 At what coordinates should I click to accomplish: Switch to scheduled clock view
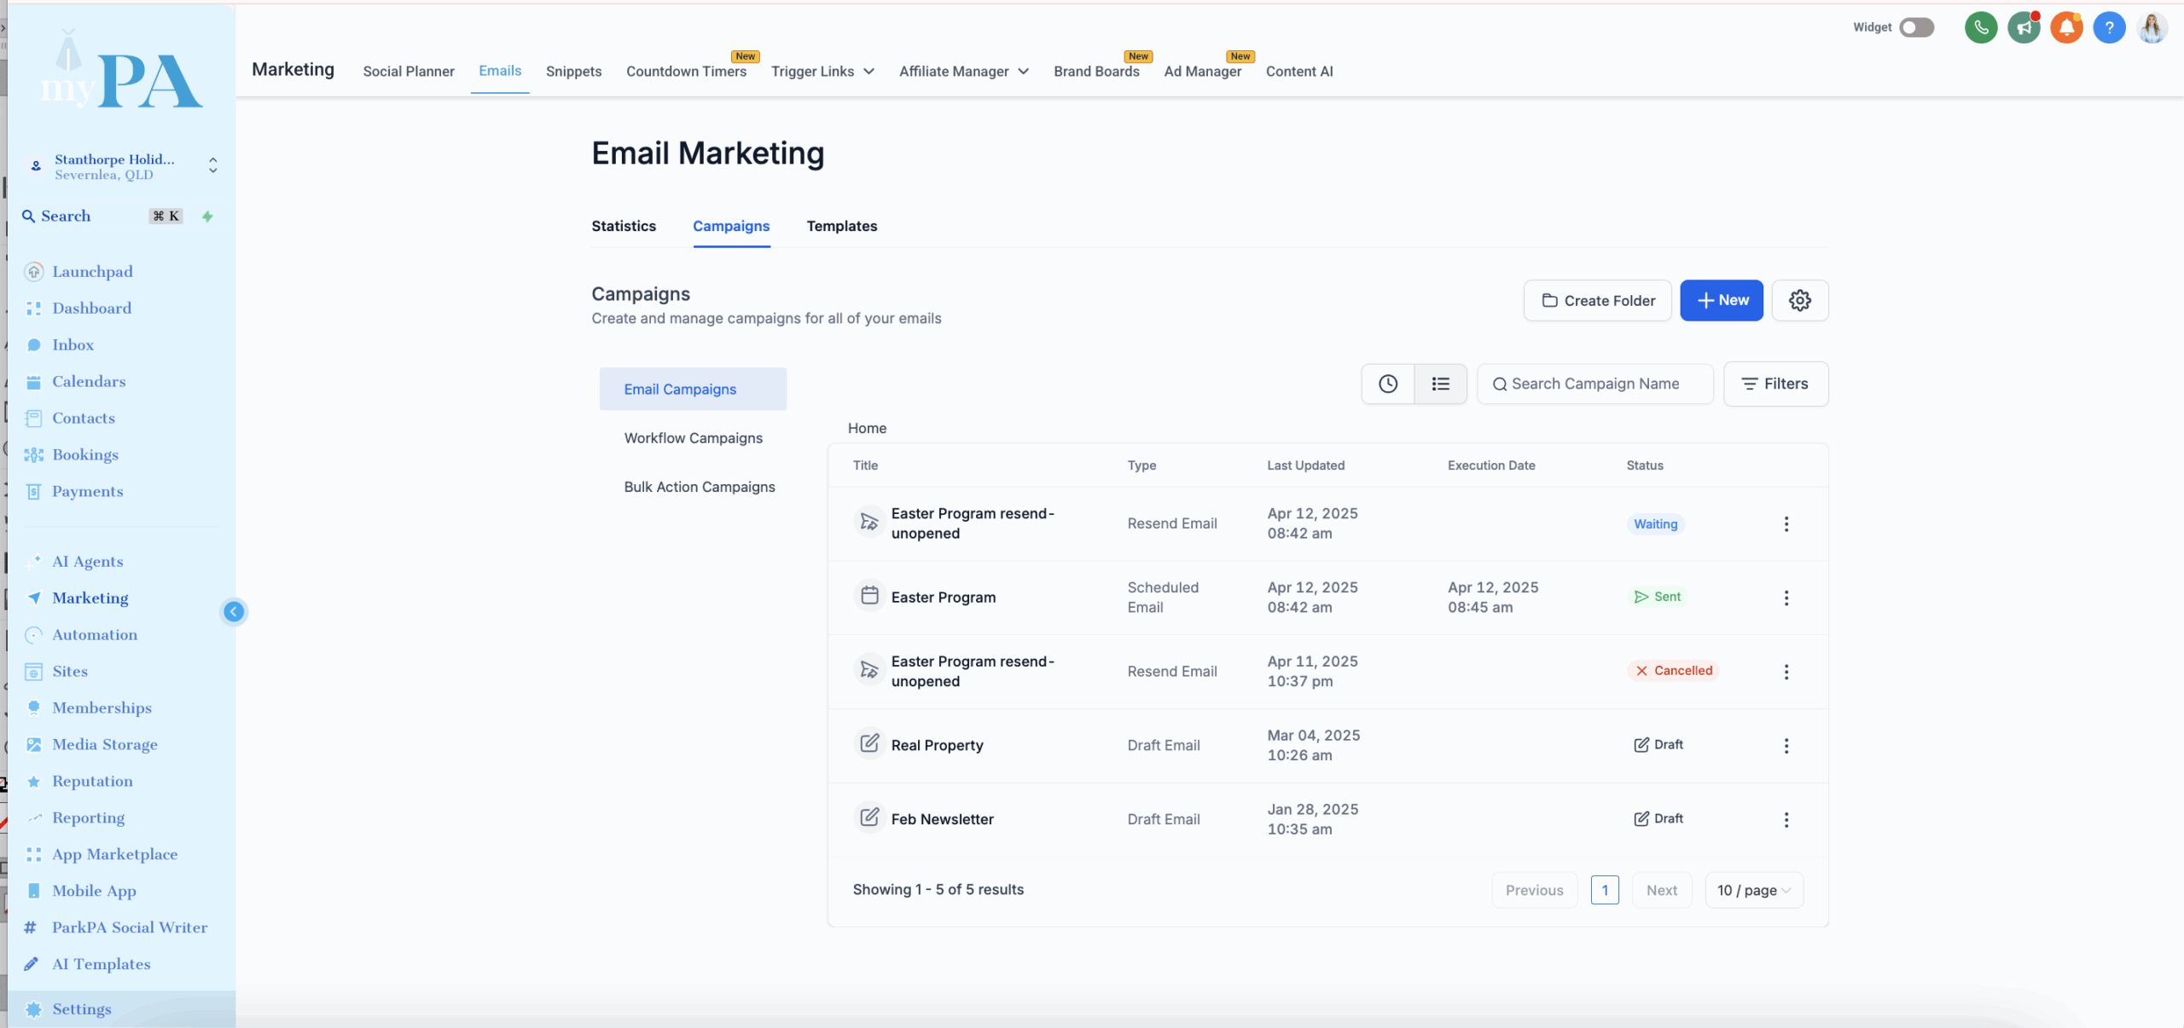point(1388,384)
